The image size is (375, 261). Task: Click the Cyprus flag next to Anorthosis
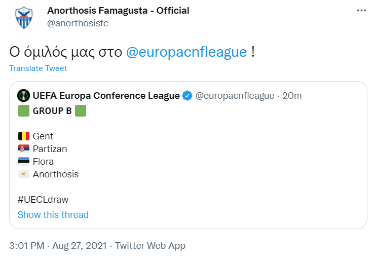(x=24, y=174)
